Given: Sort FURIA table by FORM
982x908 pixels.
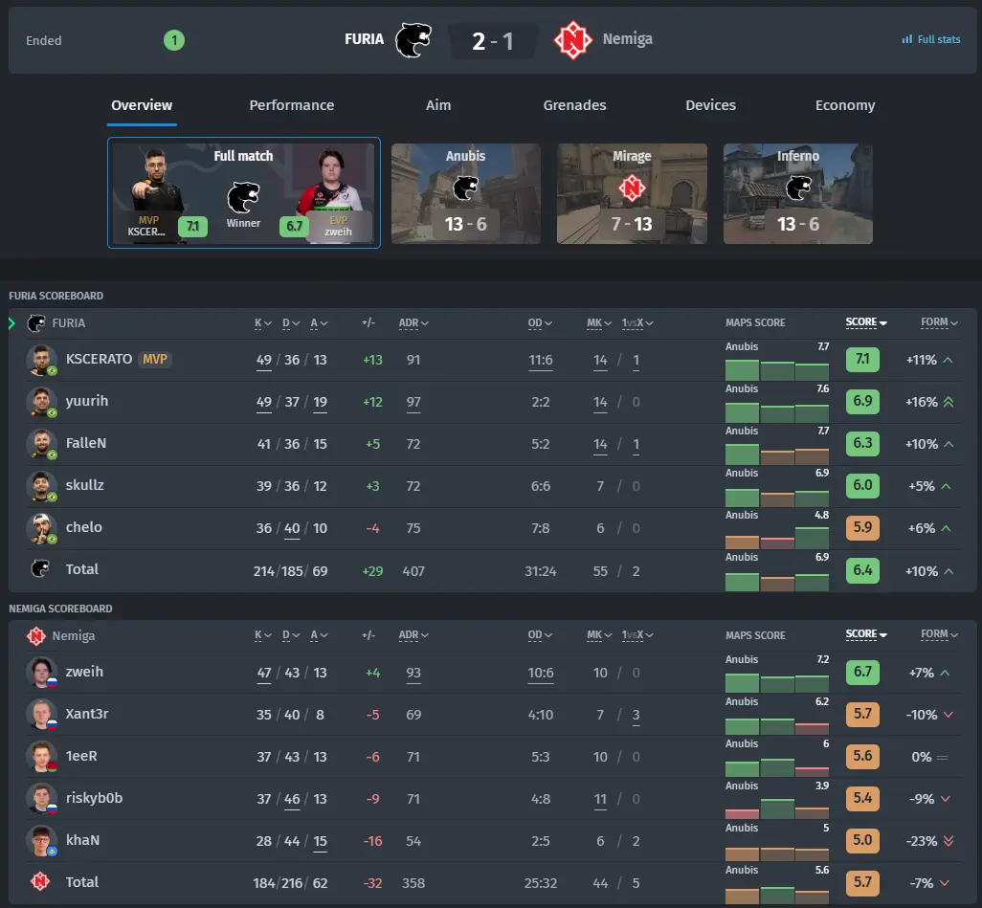Looking at the screenshot, I should (x=940, y=322).
